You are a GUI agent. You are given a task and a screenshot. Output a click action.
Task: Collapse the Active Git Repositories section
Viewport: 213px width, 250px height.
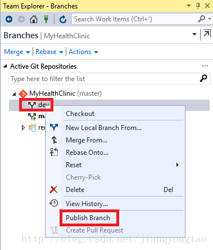(6, 66)
